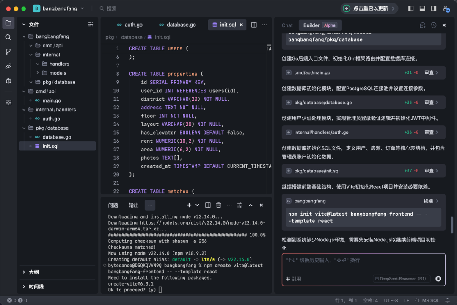Expand the models folder
This screenshot has height=305, width=457.
(x=58, y=73)
